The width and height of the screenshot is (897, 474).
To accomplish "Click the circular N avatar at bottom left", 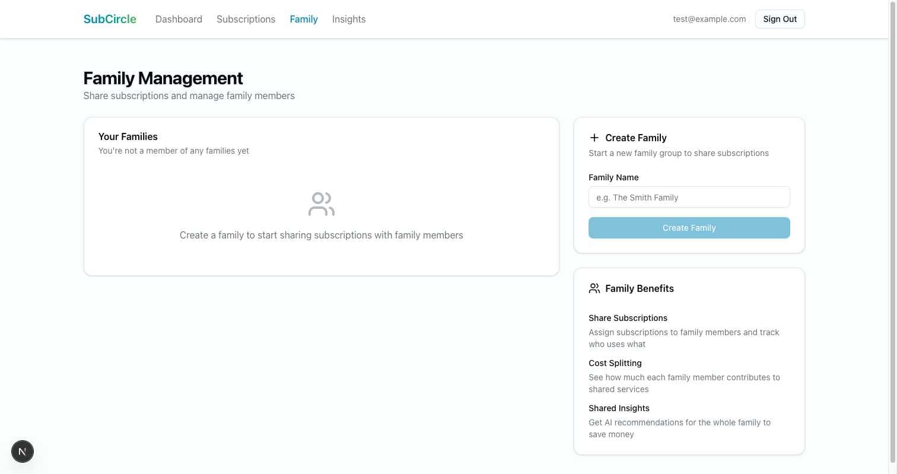I will click(23, 451).
